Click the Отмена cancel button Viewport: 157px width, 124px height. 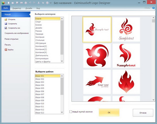143,113
